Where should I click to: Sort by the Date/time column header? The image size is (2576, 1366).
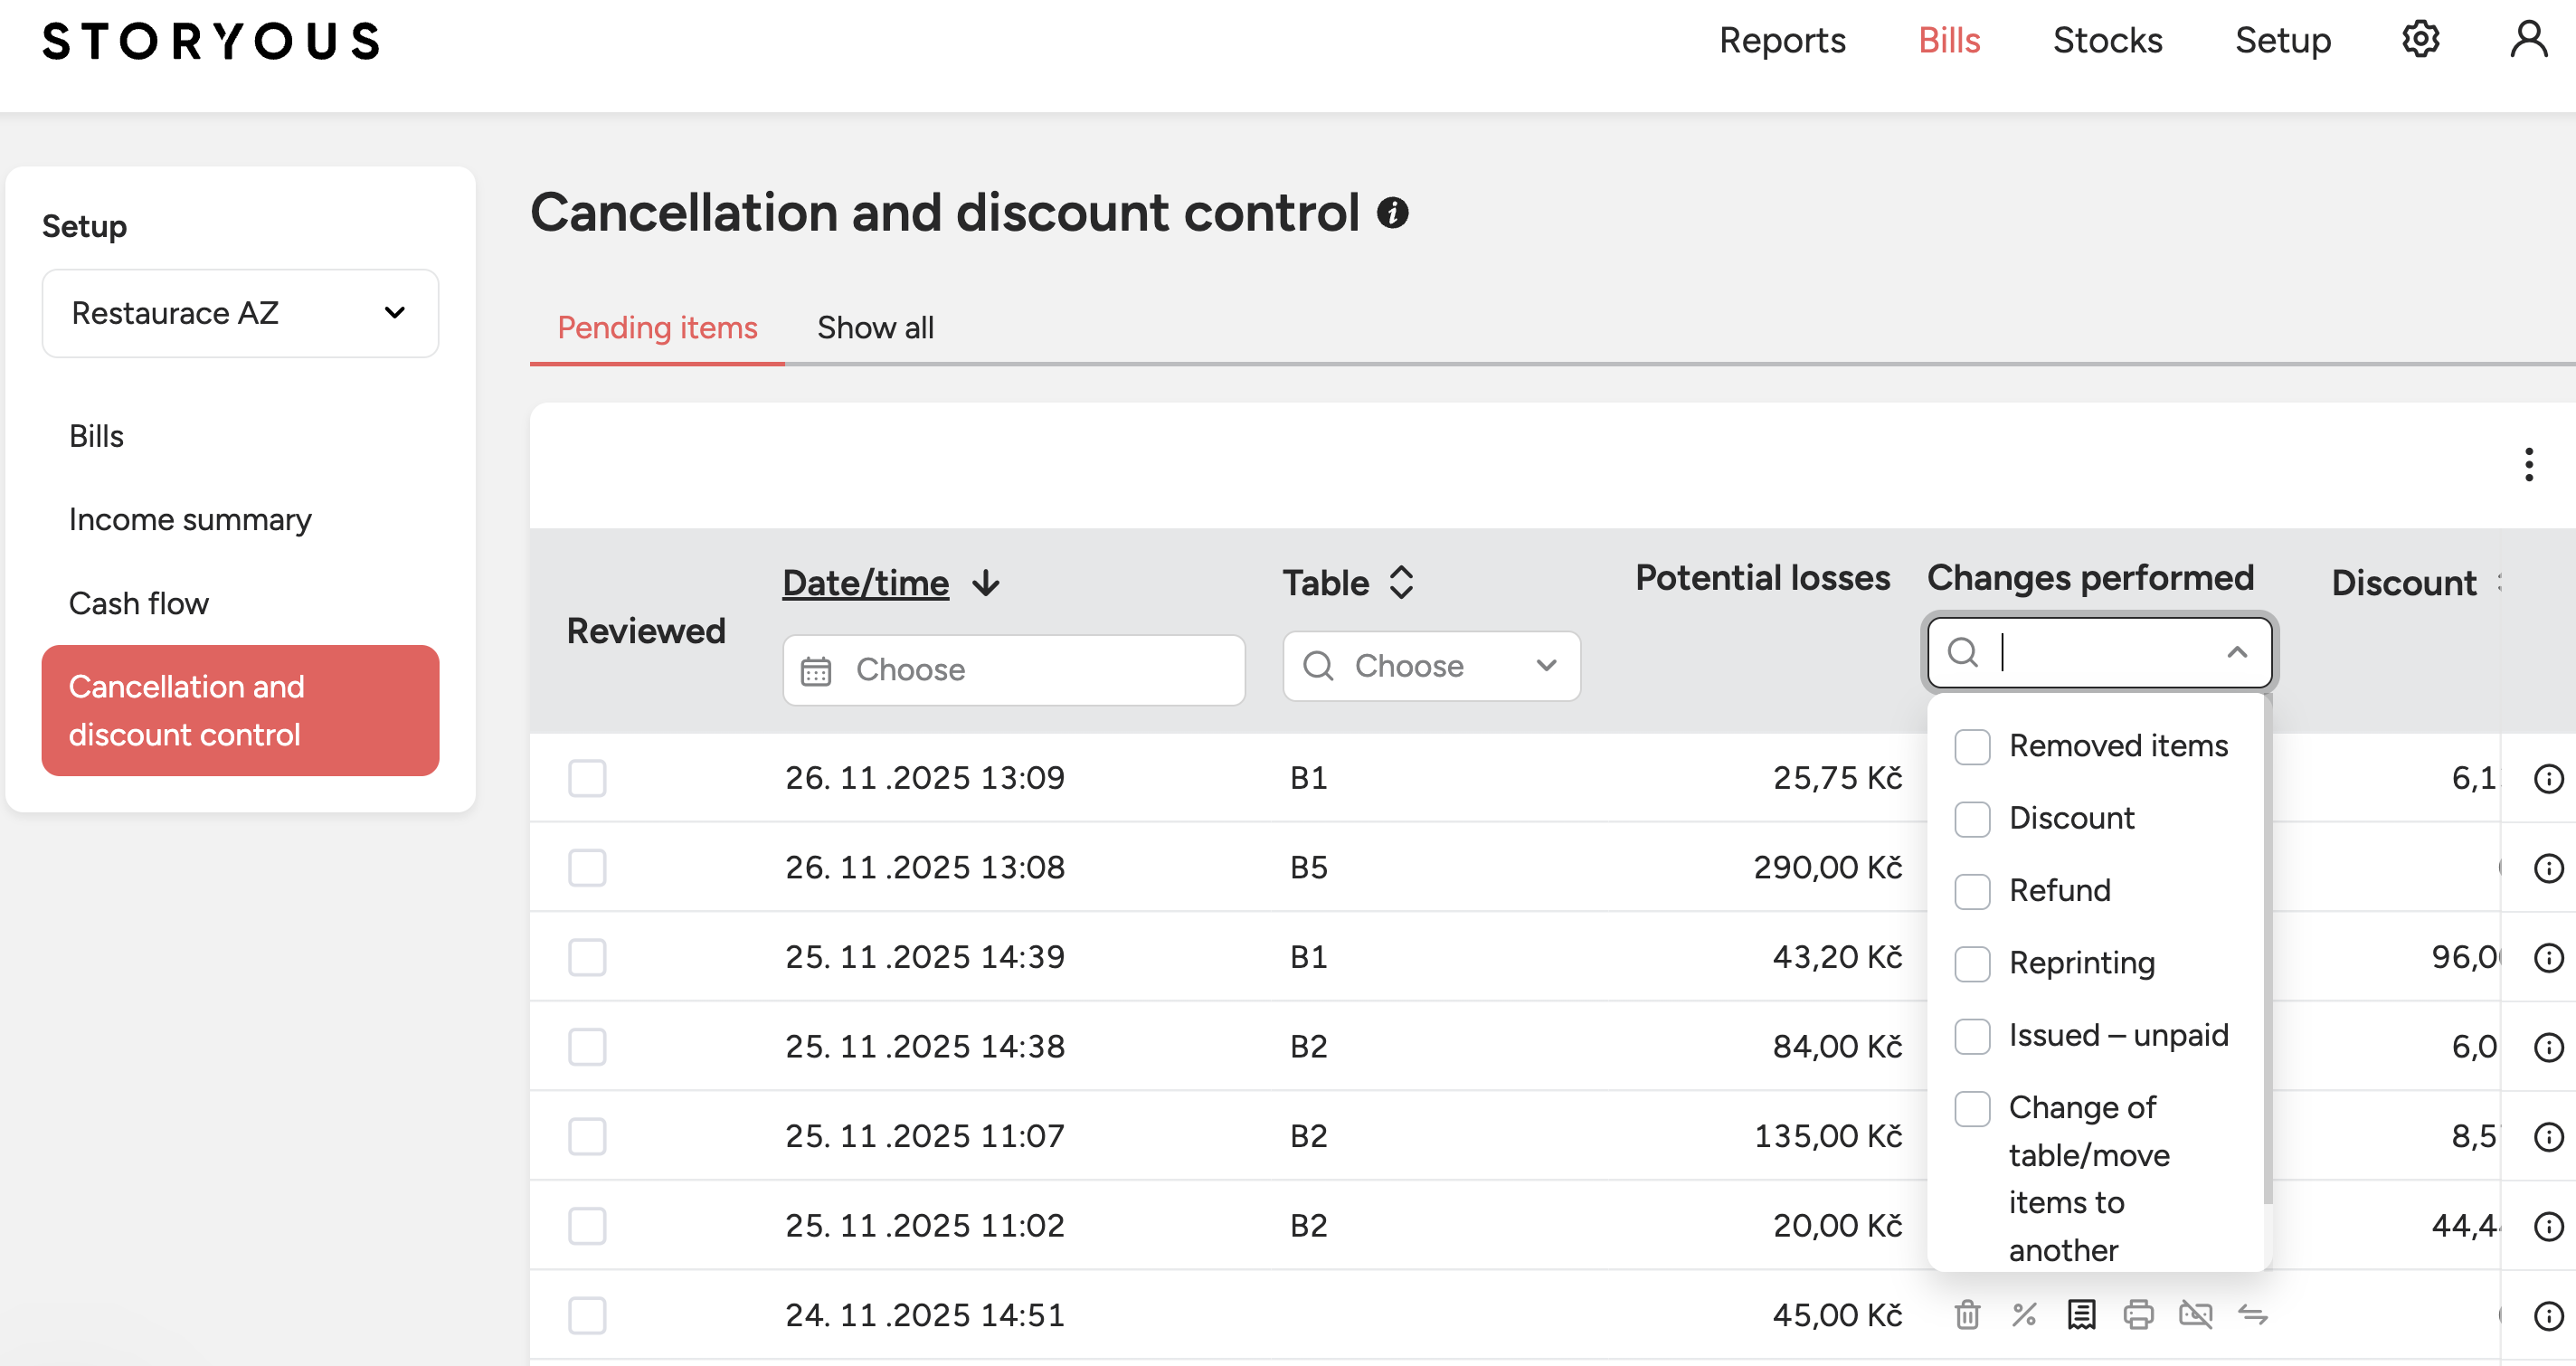click(x=865, y=583)
